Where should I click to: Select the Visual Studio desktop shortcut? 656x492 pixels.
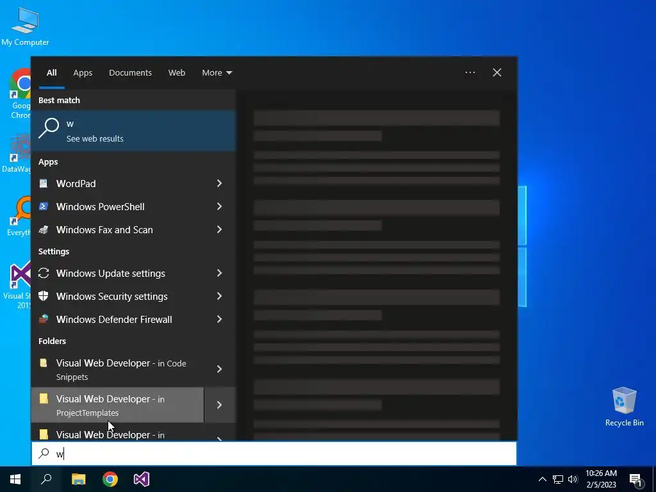19,285
